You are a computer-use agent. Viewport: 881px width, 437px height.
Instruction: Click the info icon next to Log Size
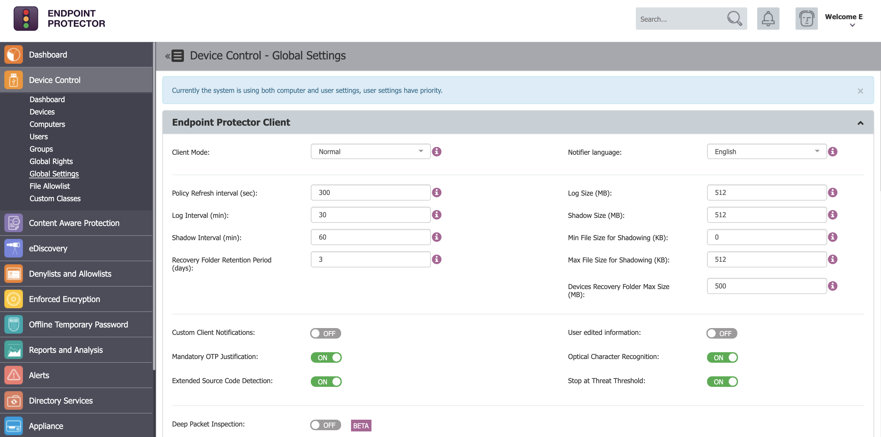click(832, 193)
